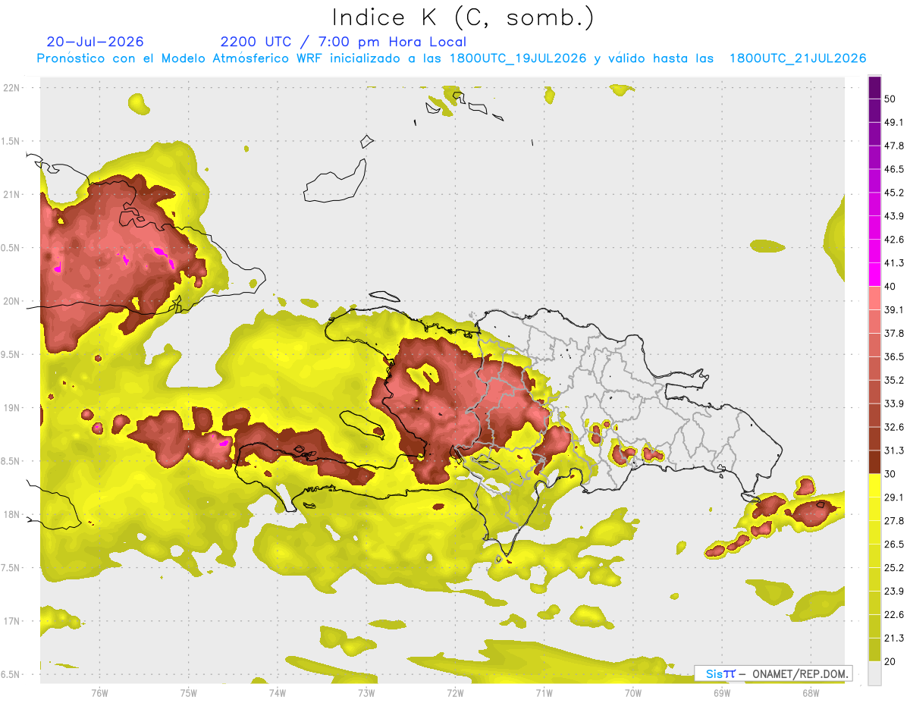Click the legend value '50'
910x703 pixels.
click(x=890, y=99)
